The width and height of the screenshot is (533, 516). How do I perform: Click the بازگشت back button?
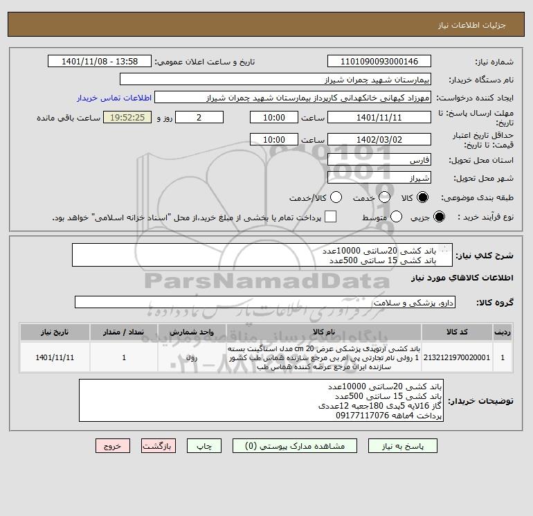tap(159, 446)
